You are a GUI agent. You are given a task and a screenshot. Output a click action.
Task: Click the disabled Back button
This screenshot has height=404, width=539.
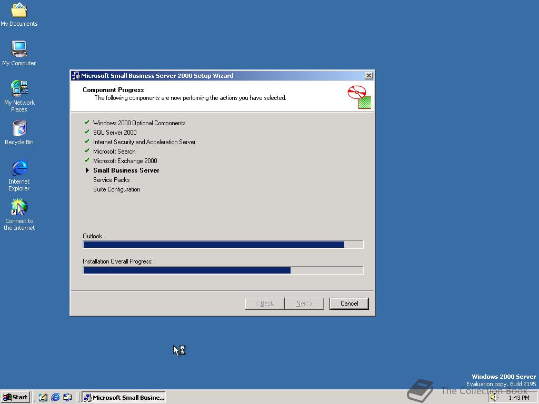(265, 304)
